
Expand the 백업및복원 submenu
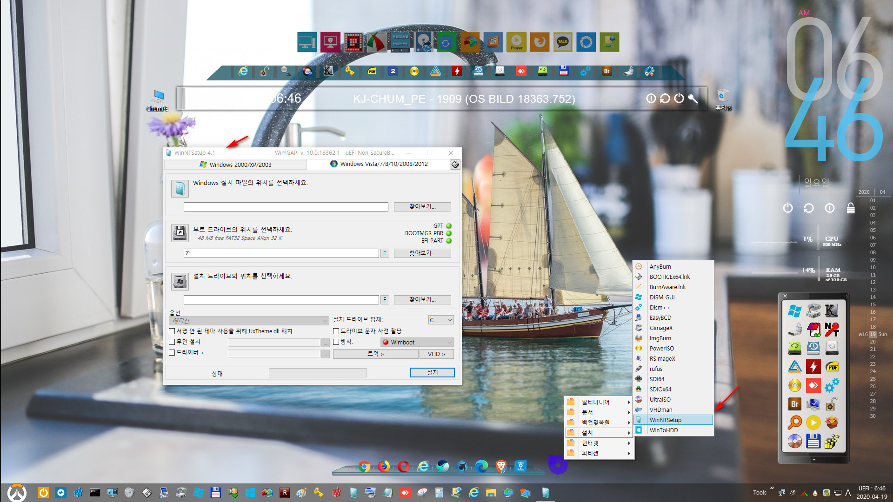(599, 423)
